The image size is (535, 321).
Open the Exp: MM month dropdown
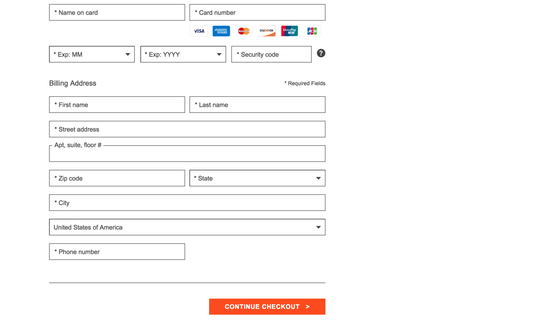tap(92, 54)
